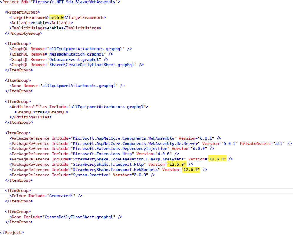The image size is (293, 236).
Task: Click StrawberryShake.Transport.WebSockets package name
Action: [x=115, y=170]
